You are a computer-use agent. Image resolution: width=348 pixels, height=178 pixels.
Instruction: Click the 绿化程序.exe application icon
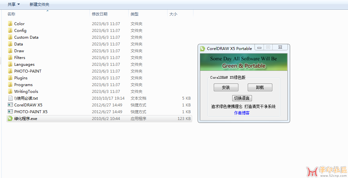[10, 119]
